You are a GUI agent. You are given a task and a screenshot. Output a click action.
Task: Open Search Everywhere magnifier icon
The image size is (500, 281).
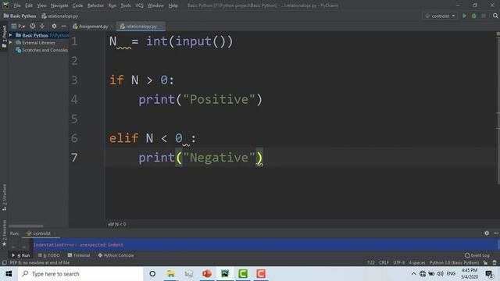click(x=495, y=16)
